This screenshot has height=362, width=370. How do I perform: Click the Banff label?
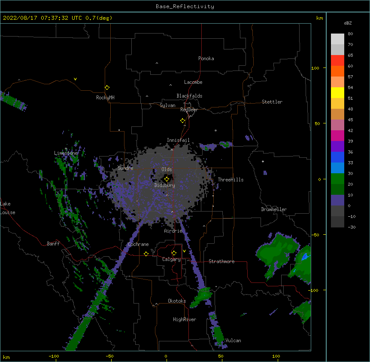click(x=53, y=244)
